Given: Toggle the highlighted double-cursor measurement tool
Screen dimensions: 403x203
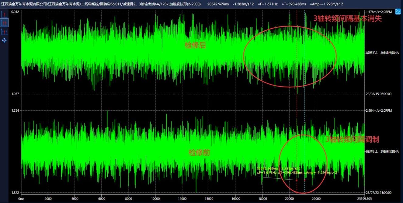Looking at the screenshot, I should (4, 23).
